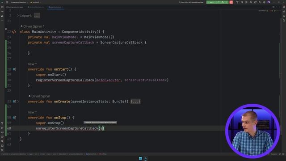Click the 'new *' hint above onStart
Viewport: 286px width, 161px height.
coord(32,64)
